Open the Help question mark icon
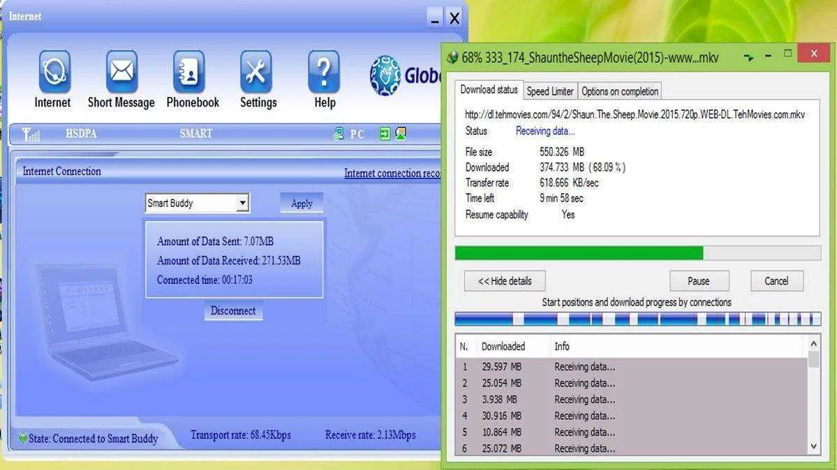The height and width of the screenshot is (470, 837). tap(323, 72)
